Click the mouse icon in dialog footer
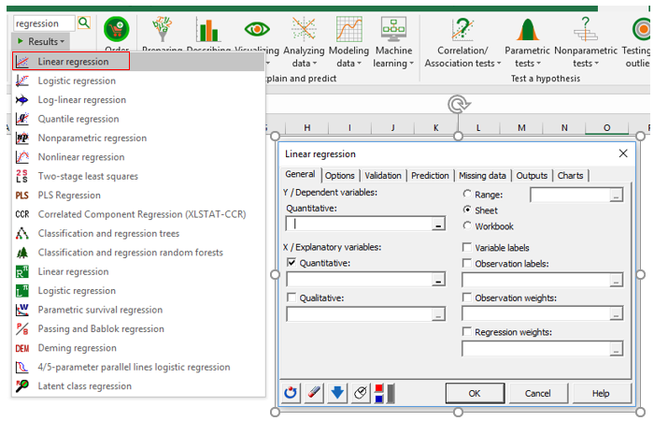The width and height of the screenshot is (654, 421). coord(361,393)
